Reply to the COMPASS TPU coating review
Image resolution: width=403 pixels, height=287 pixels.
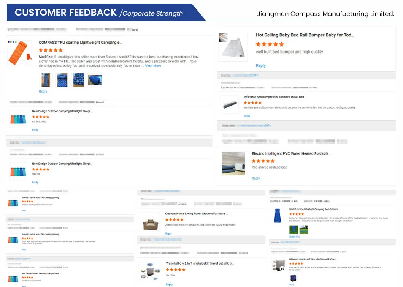(x=43, y=91)
